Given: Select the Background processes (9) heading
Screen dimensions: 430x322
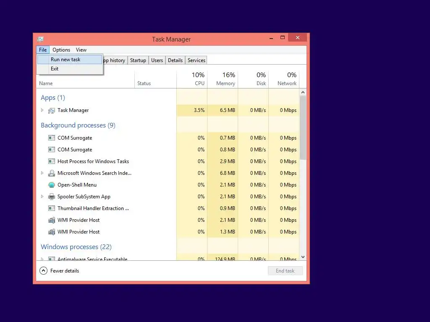Looking at the screenshot, I should point(78,125).
